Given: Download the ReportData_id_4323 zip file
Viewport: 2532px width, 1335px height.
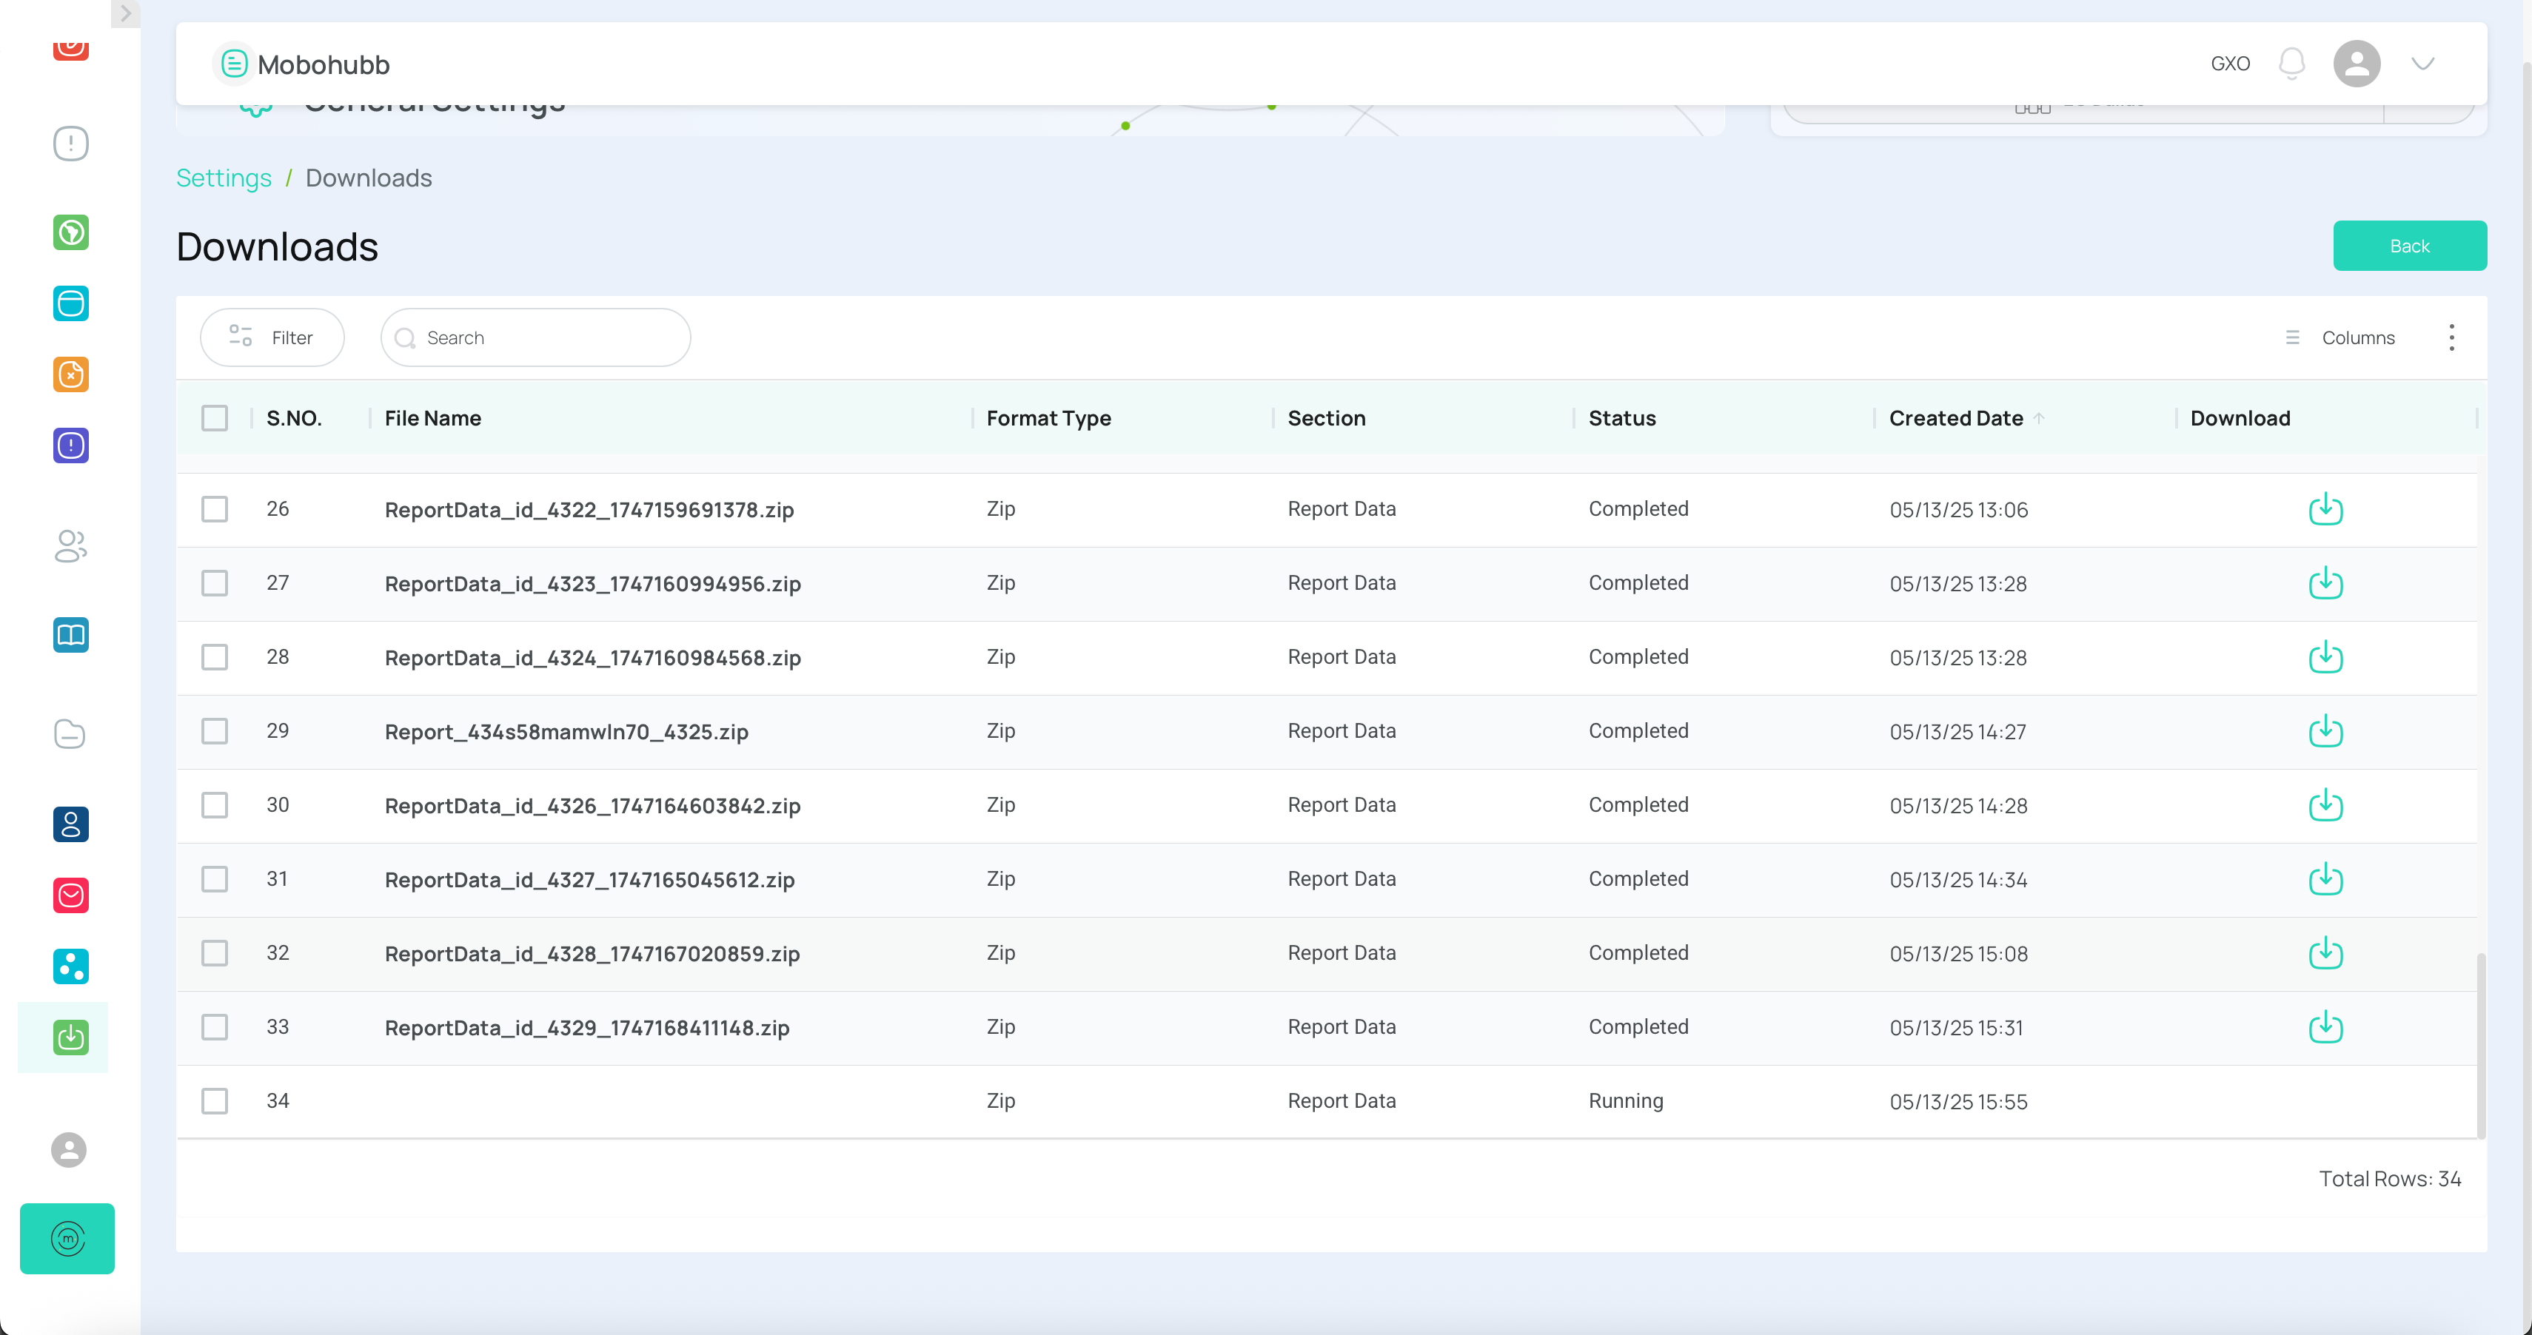Looking at the screenshot, I should 2325,582.
